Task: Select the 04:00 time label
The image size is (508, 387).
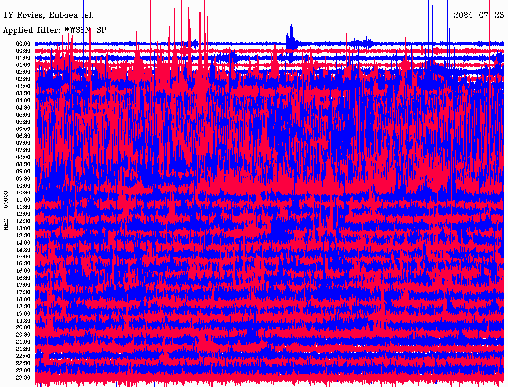Action: [x=24, y=101]
